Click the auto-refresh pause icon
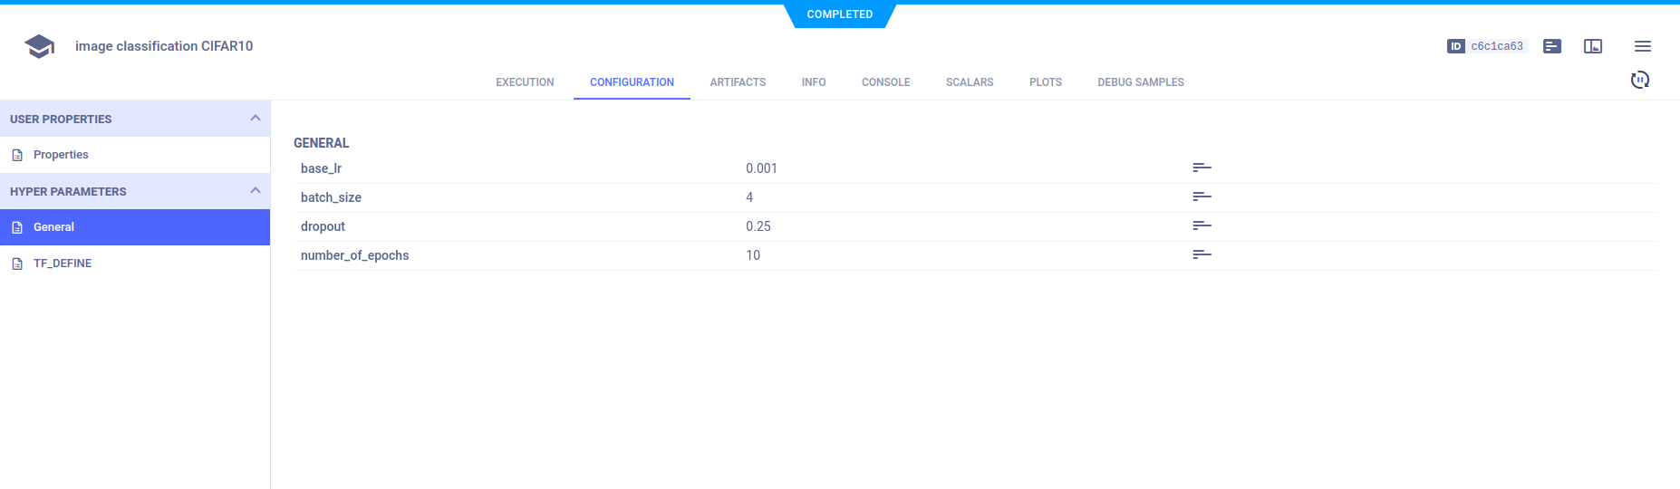The width and height of the screenshot is (1680, 489). [1639, 80]
